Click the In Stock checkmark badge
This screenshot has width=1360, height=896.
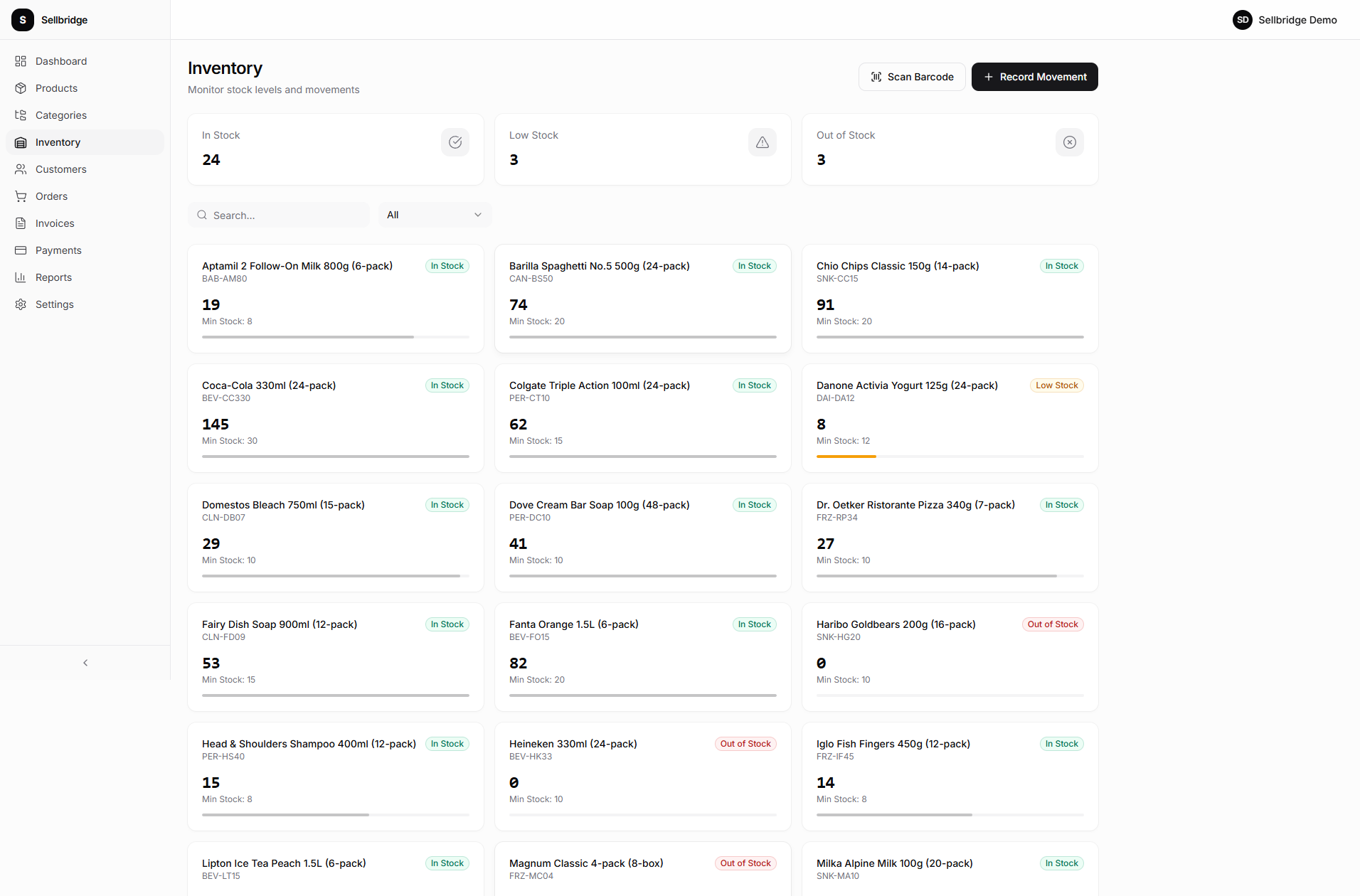[x=455, y=142]
